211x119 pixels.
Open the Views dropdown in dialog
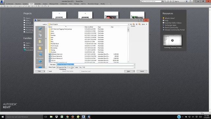click(x=144, y=24)
